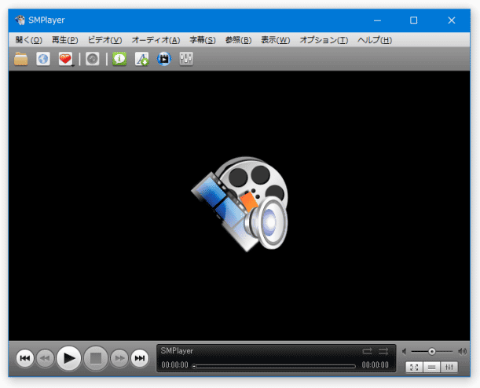Image resolution: width=480 pixels, height=388 pixels.
Task: Click the open file folder icon
Action: [21, 59]
